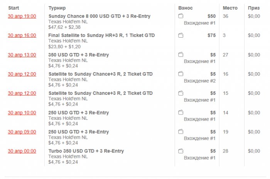Click the Место column header
The height and width of the screenshot is (179, 270).
click(230, 8)
